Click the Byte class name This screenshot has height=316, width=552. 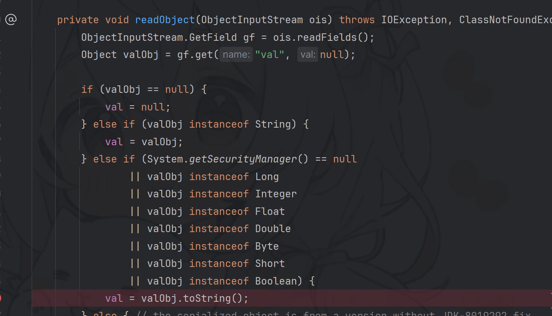267,246
